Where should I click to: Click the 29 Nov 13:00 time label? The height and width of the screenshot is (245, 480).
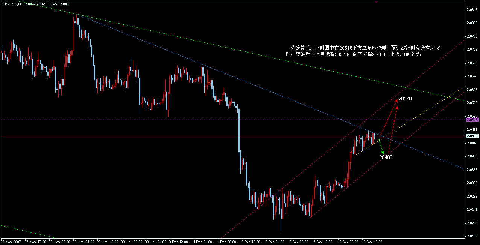click(x=107, y=242)
